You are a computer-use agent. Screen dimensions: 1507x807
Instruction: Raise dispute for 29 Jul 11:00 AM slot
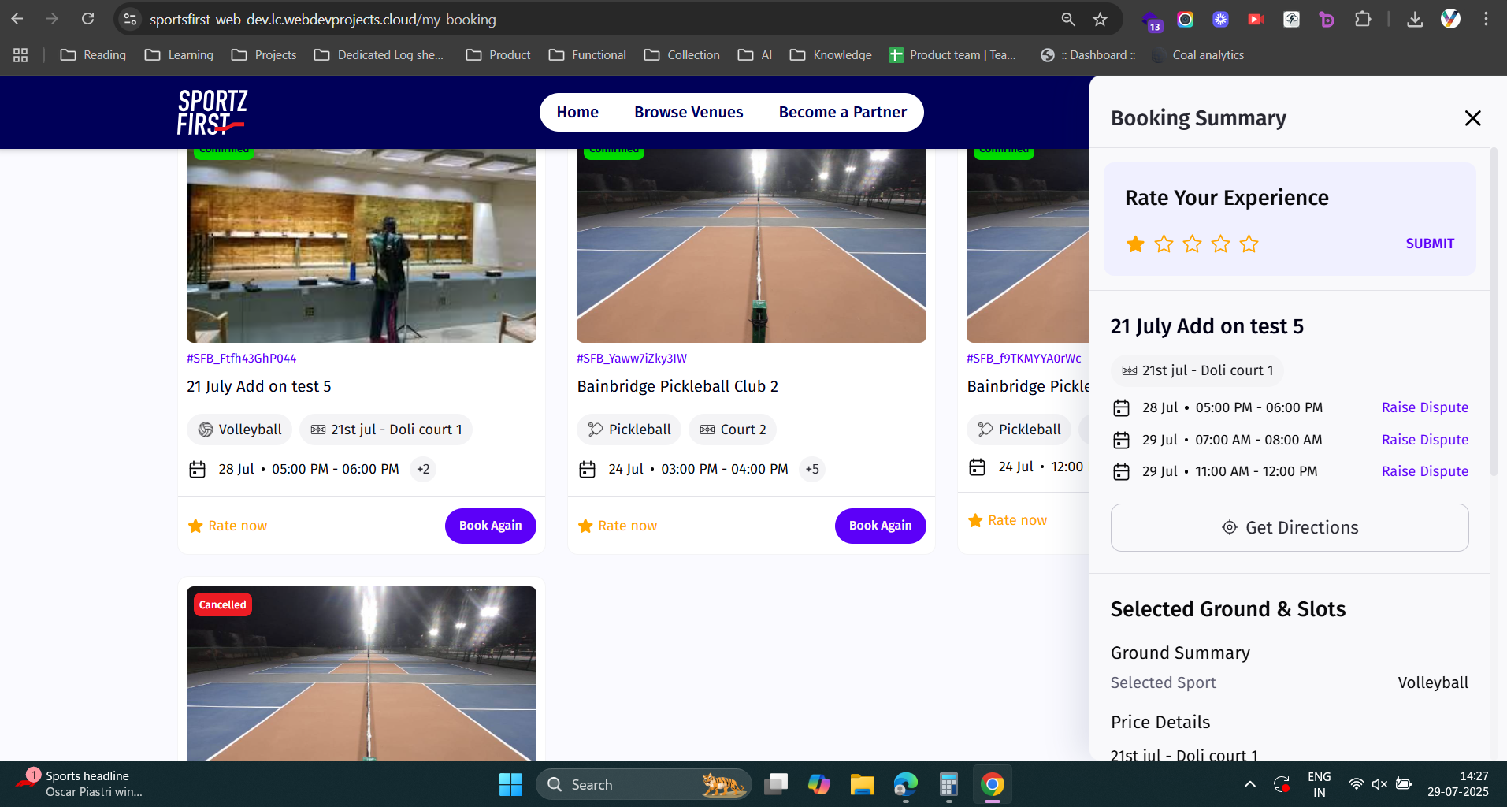1424,471
